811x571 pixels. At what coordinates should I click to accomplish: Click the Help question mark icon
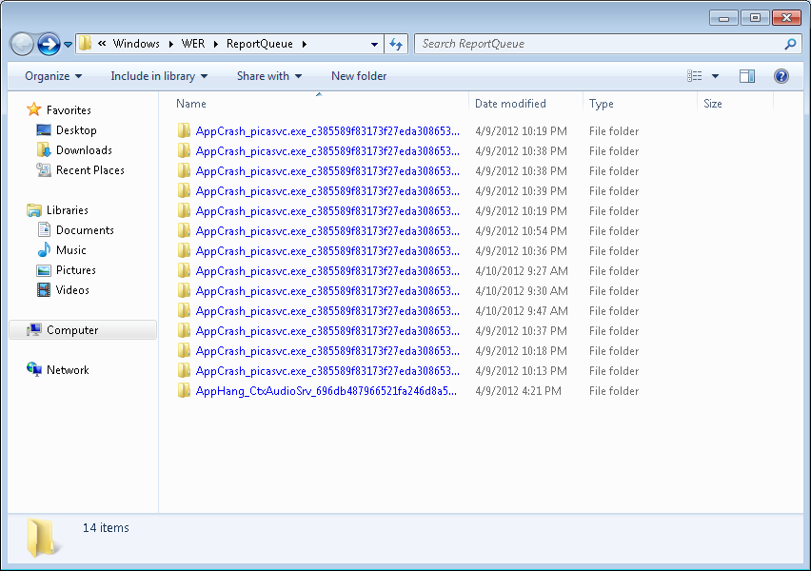[x=781, y=76]
